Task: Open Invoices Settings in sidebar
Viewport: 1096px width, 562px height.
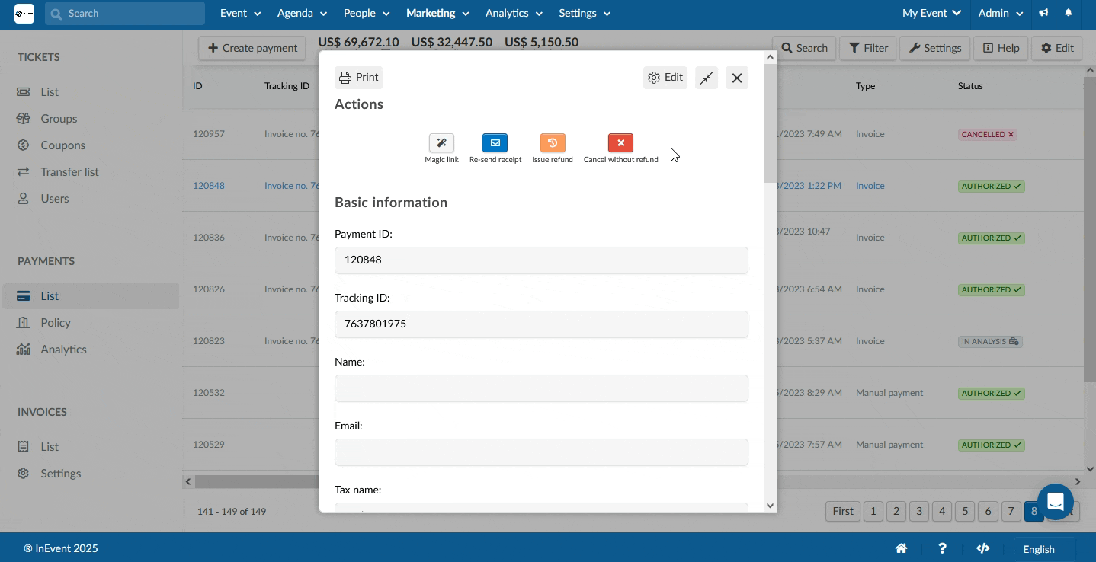Action: tap(60, 474)
